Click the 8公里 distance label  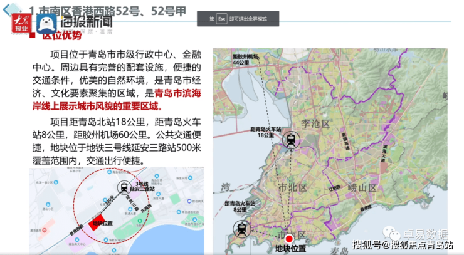pos(240,209)
